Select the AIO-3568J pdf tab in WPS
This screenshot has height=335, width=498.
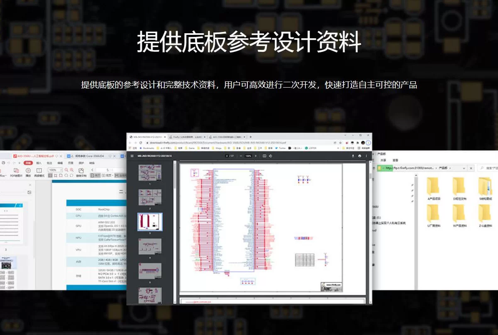tap(38, 156)
